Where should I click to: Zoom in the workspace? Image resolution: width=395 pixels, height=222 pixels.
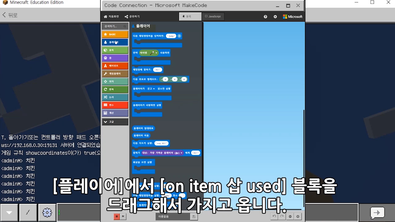[x=298, y=216]
